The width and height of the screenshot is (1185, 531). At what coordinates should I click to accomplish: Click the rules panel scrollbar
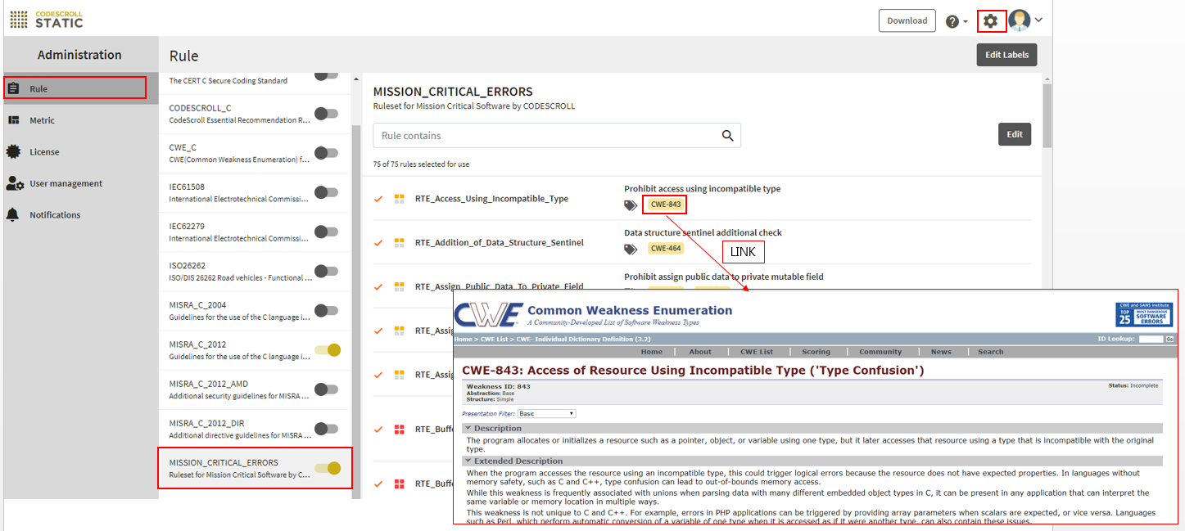coord(1047,115)
